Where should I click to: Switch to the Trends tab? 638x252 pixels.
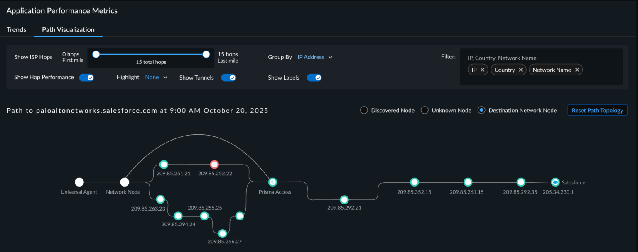[x=17, y=29]
